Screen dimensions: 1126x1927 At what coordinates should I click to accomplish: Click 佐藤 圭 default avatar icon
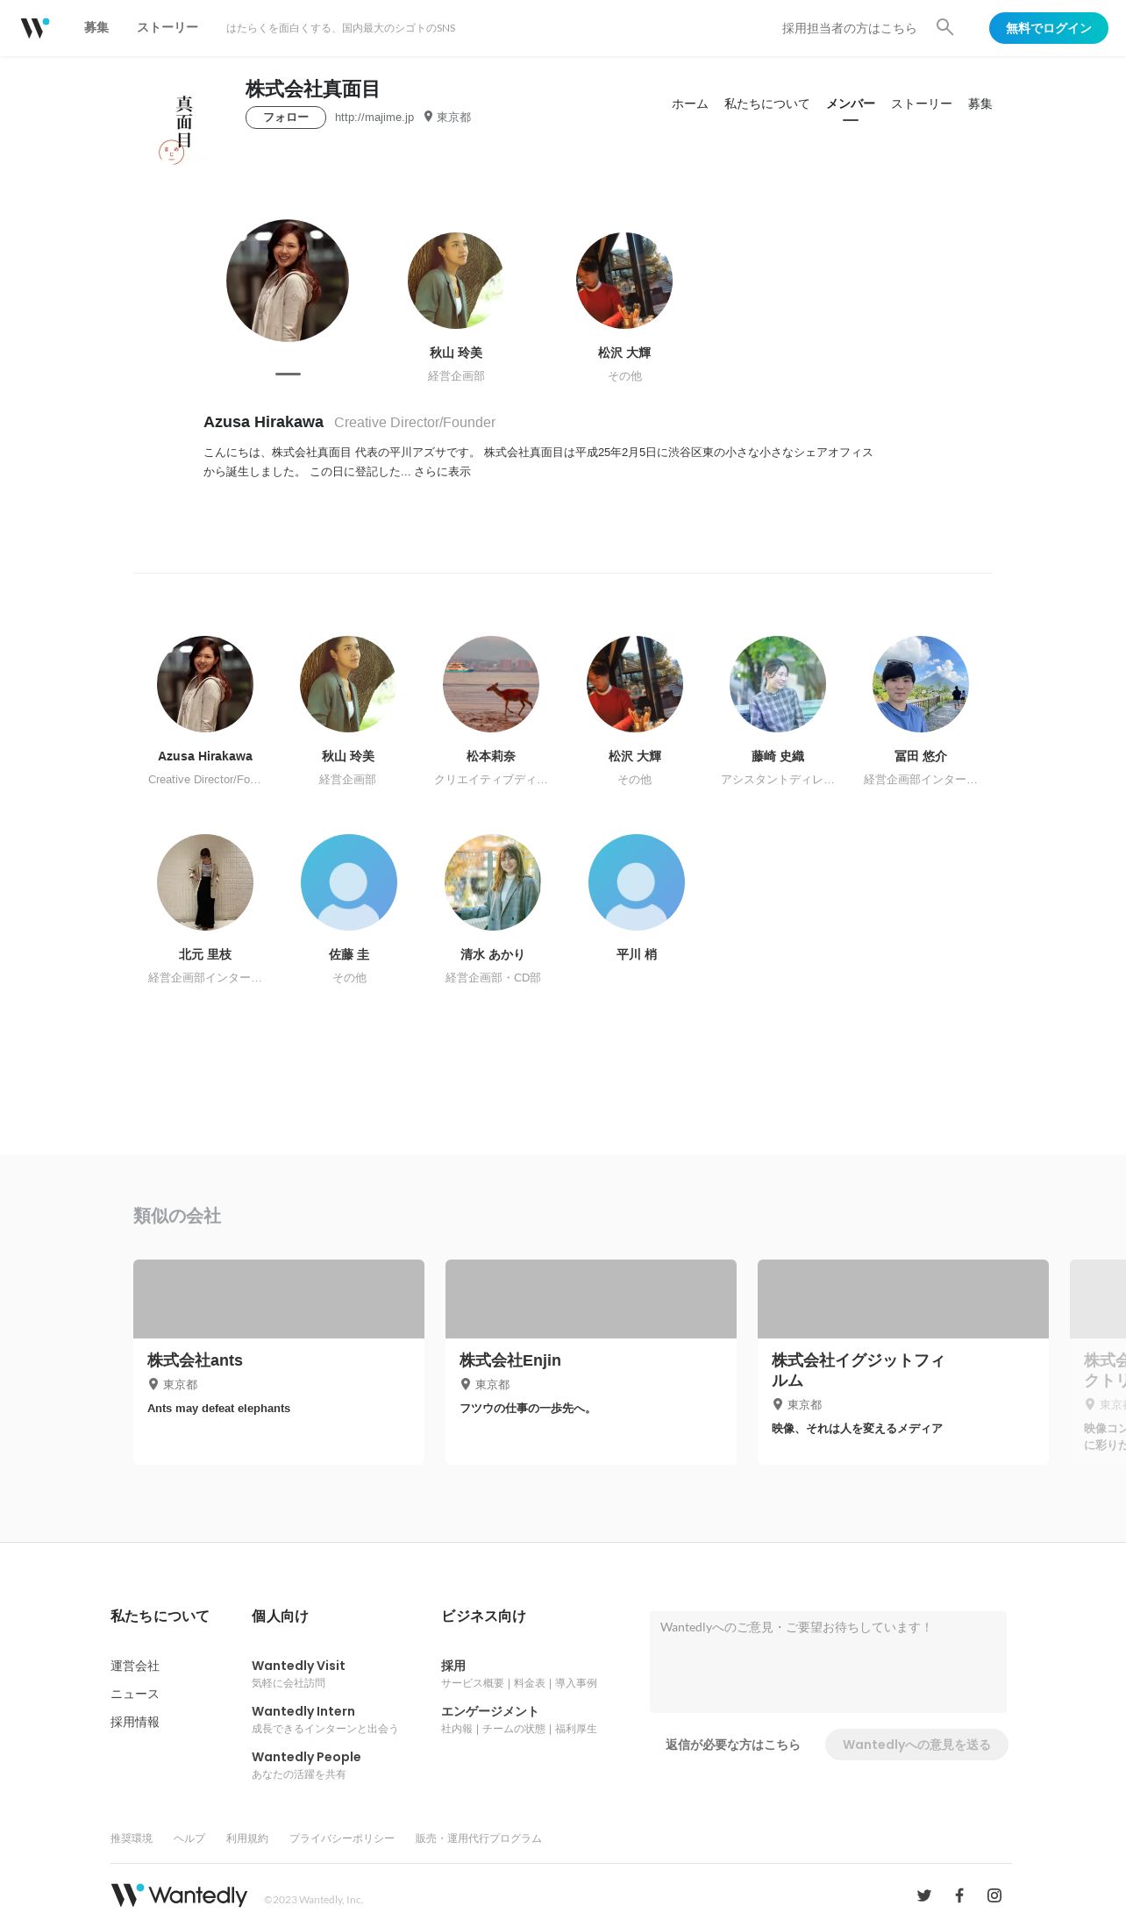(x=349, y=882)
